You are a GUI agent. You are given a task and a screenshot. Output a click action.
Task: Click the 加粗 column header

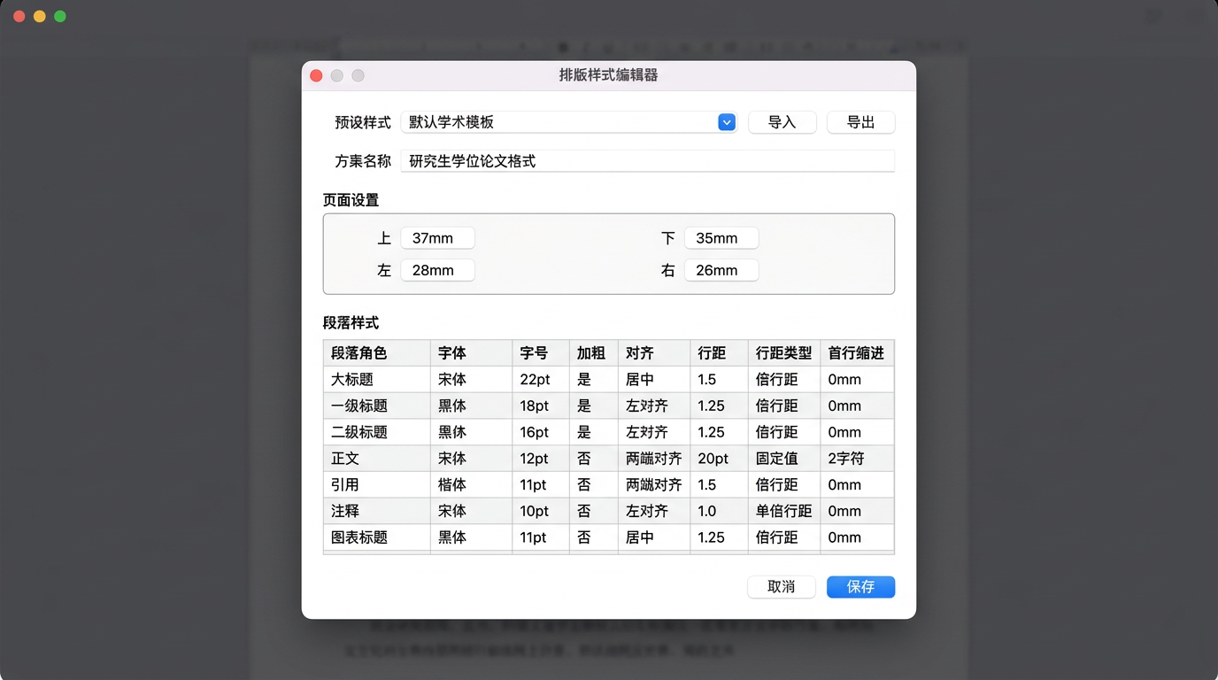click(x=594, y=353)
